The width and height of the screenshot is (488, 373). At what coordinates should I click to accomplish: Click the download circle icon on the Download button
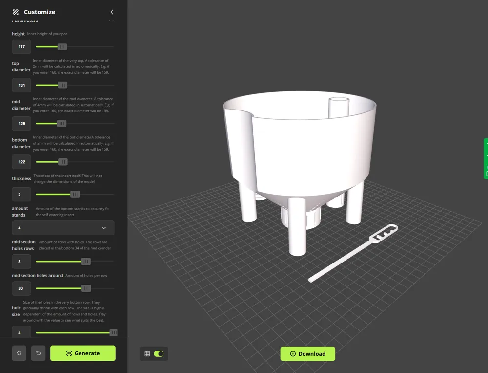pyautogui.click(x=293, y=353)
